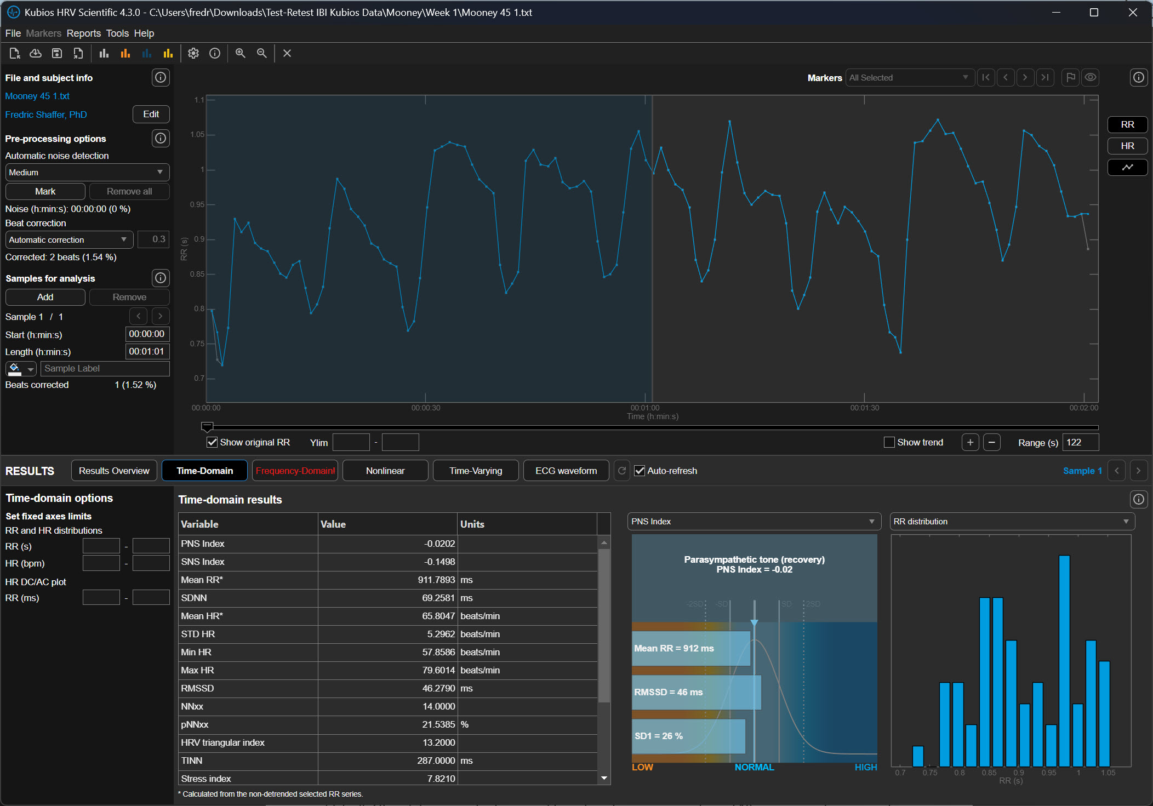Image resolution: width=1153 pixels, height=806 pixels.
Task: Click the marker flag icon
Action: [x=1070, y=77]
